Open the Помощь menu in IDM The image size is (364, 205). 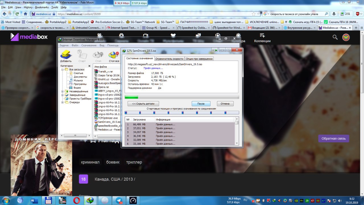pos(113,45)
